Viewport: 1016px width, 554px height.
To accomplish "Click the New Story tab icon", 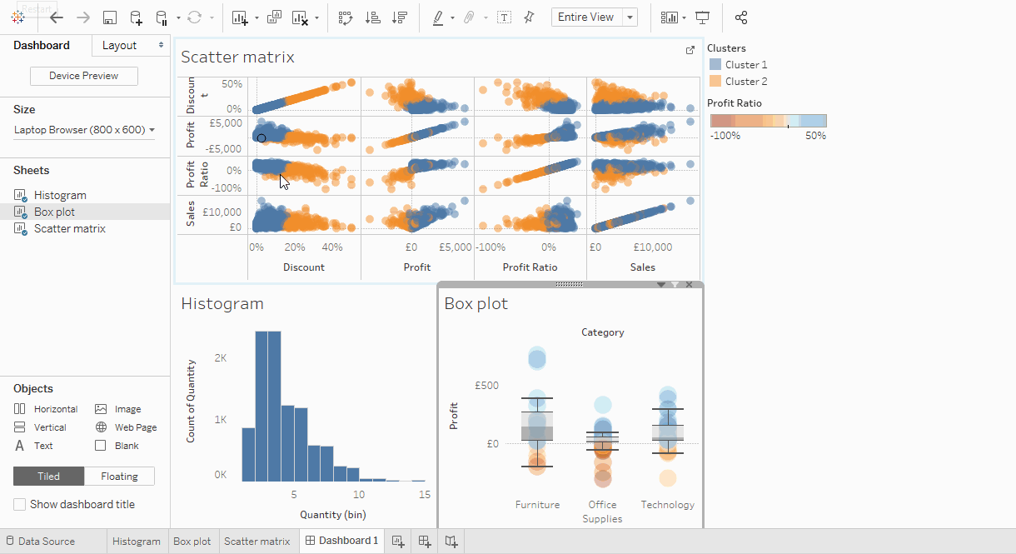I will (x=451, y=542).
